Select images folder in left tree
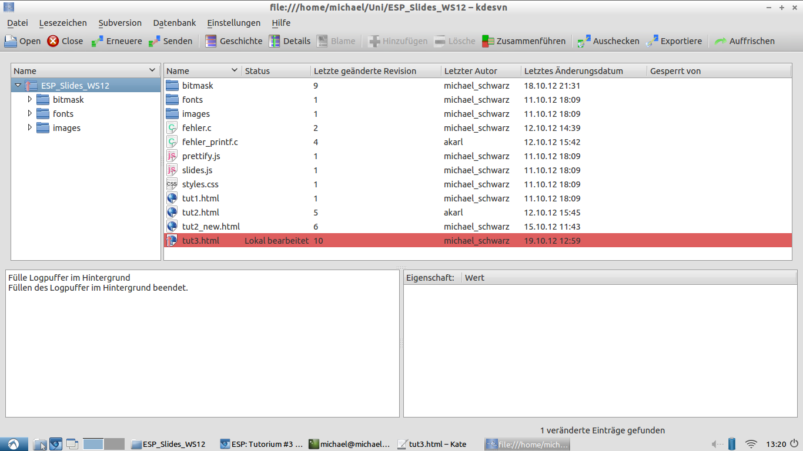This screenshot has width=803, height=451. click(x=66, y=128)
